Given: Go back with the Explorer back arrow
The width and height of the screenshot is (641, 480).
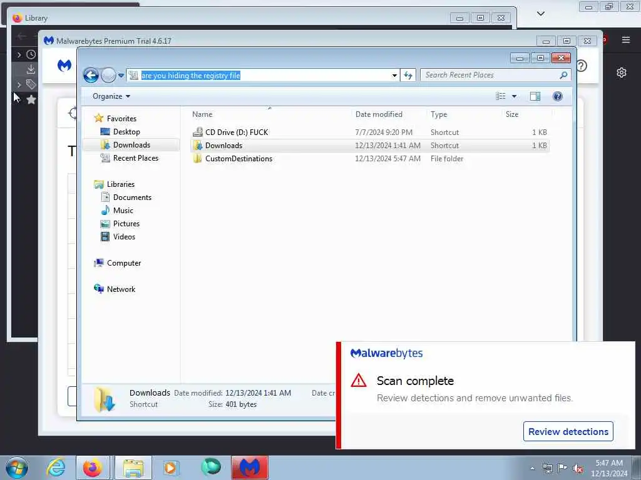Looking at the screenshot, I should click(x=91, y=76).
